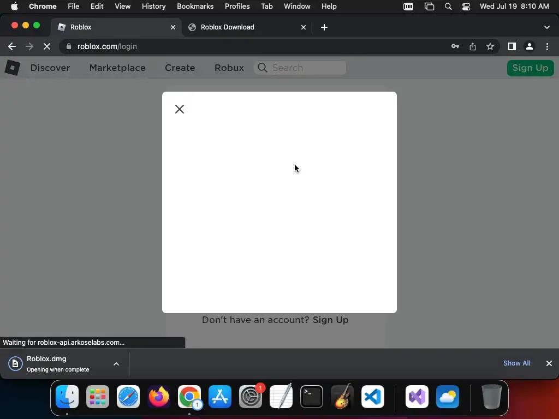Bookmark this page with the star icon
This screenshot has width=559, height=419.
coord(490,46)
